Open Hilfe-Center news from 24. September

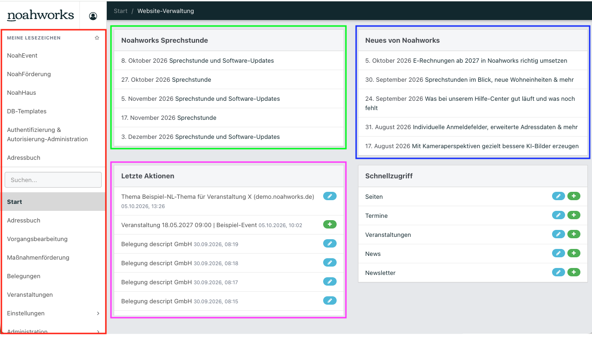coord(470,103)
